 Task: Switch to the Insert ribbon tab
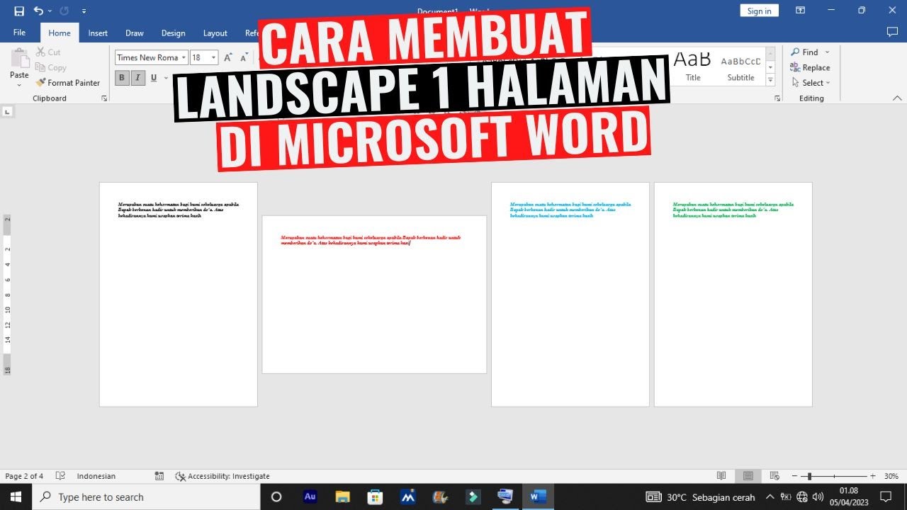pos(98,33)
